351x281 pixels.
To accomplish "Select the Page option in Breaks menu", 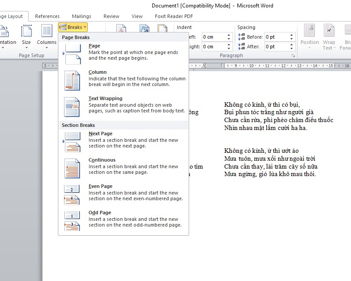I will (123, 54).
